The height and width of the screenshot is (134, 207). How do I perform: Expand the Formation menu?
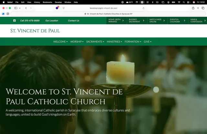[x=133, y=42]
